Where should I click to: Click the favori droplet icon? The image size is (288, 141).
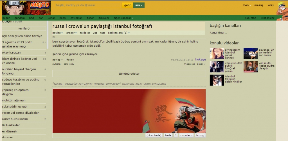(x=66, y=60)
